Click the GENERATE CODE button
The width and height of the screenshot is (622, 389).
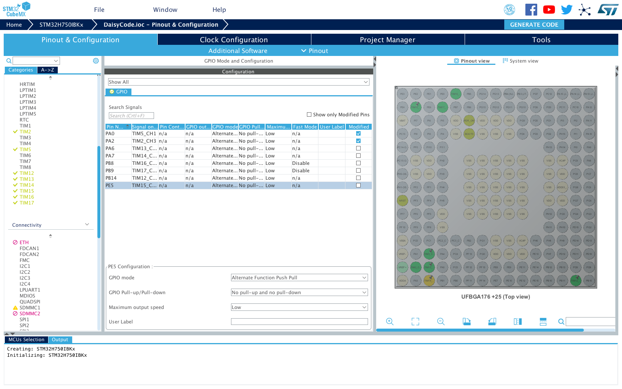coord(534,24)
